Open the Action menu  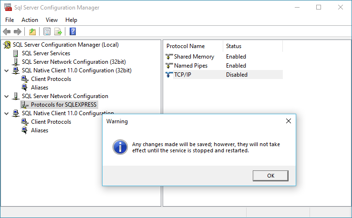click(x=30, y=20)
